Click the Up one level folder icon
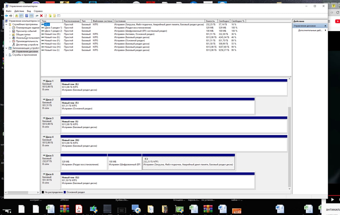This screenshot has width=340, height=215. point(16,16)
